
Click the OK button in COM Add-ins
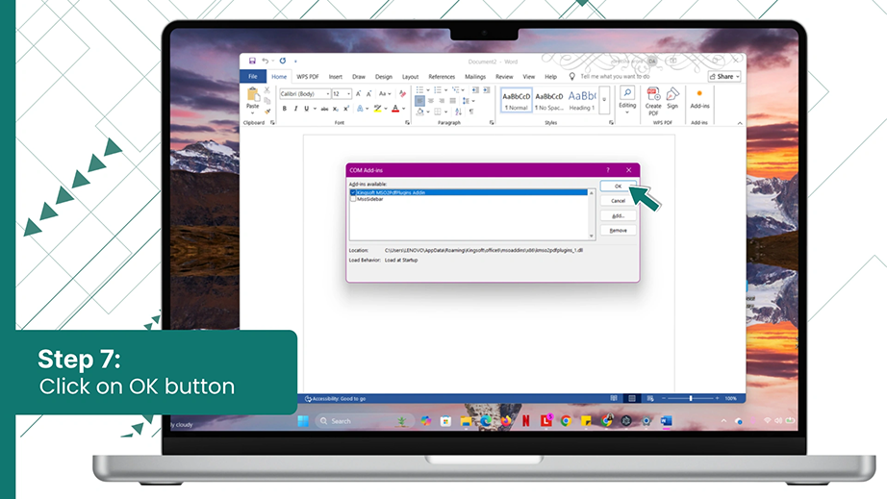coord(618,186)
